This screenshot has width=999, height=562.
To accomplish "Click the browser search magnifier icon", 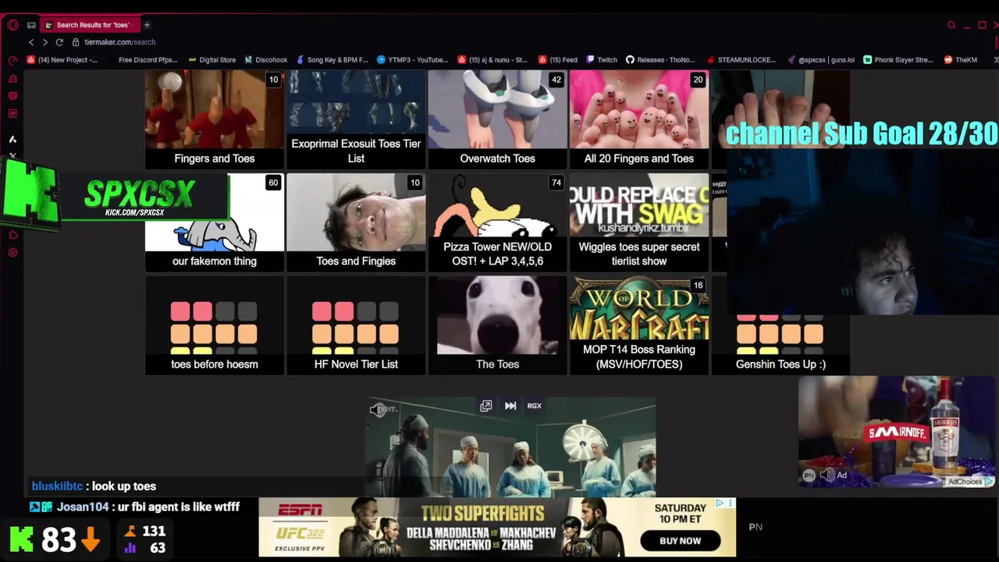I will pyautogui.click(x=951, y=25).
